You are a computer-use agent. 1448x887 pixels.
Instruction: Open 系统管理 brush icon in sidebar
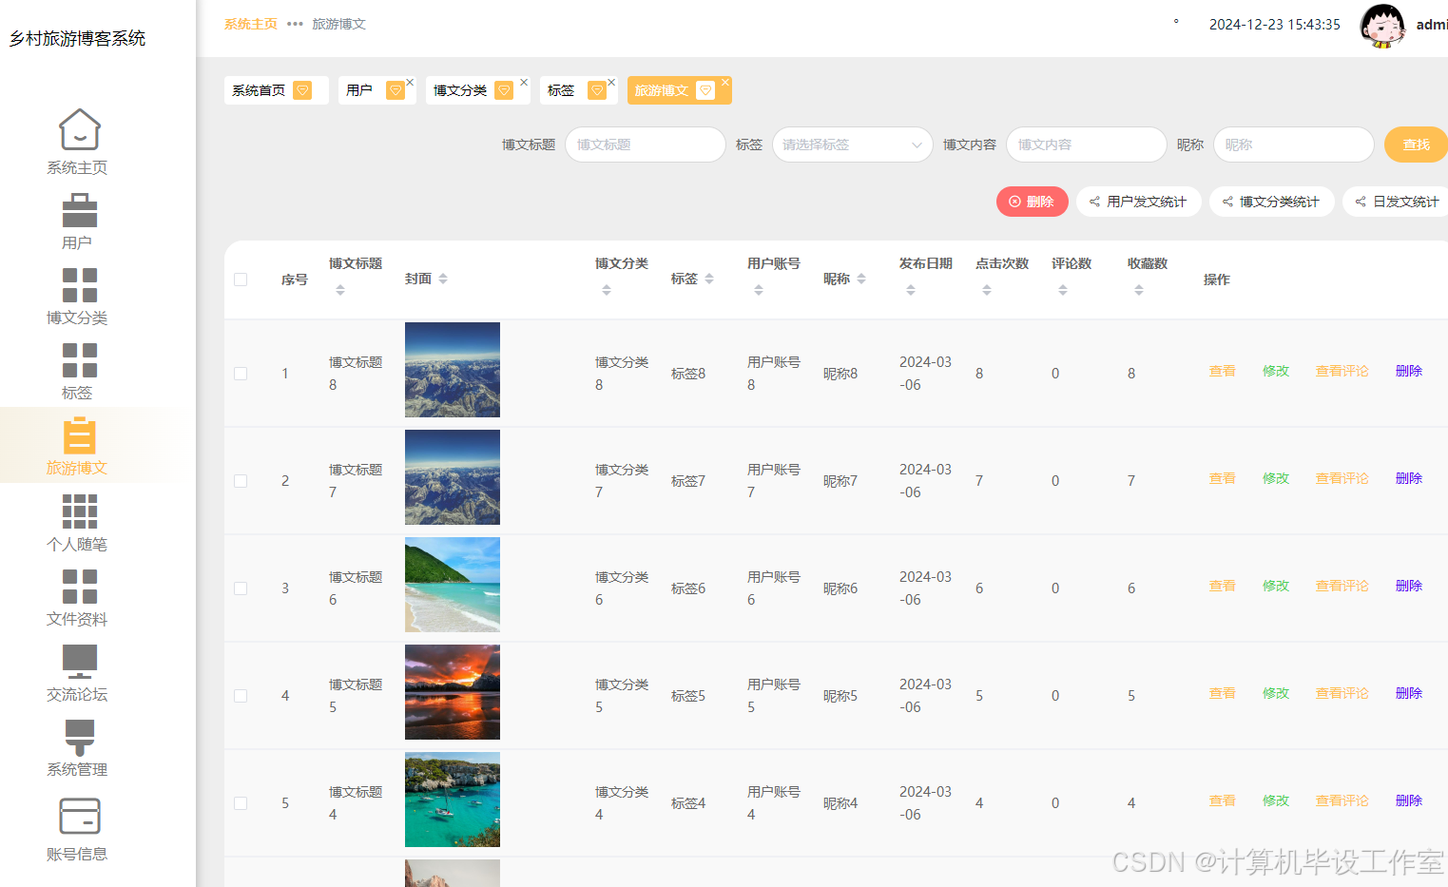pyautogui.click(x=80, y=737)
